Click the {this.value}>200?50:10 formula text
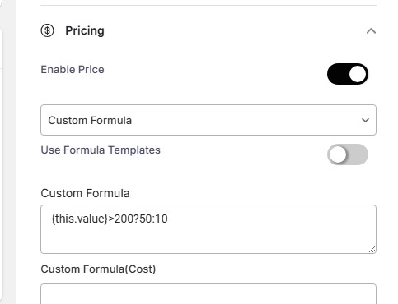The height and width of the screenshot is (304, 398). [110, 219]
